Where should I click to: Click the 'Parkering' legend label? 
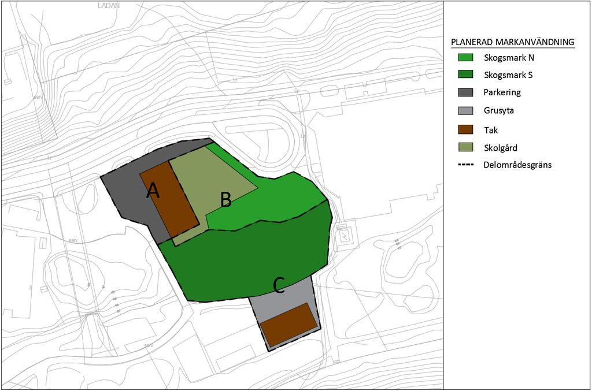coord(502,92)
